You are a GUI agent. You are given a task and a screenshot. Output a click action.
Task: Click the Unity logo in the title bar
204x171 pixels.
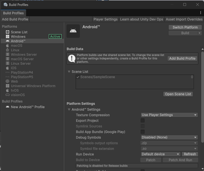[6, 5]
